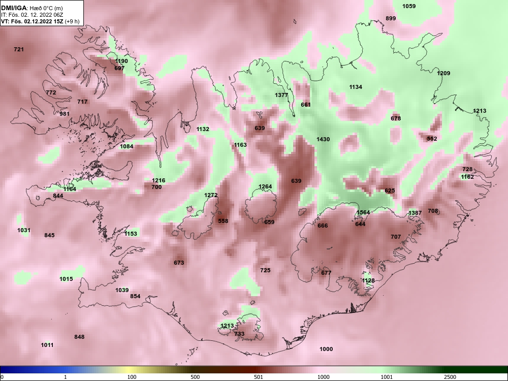Click the 'DMI/IGA: Hæð 0°C (m)' title text
Viewport: 508px width, 381px height.
[x=31, y=8]
